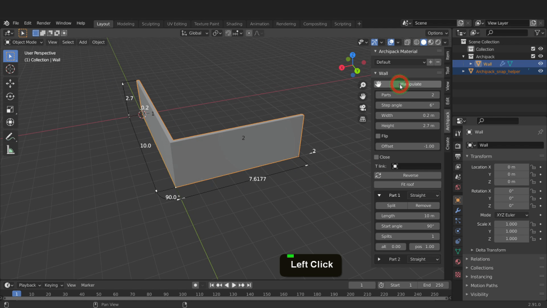Open the XYZ Euler rotation mode dropdown
Image resolution: width=547 pixels, height=308 pixels.
pos(511,215)
